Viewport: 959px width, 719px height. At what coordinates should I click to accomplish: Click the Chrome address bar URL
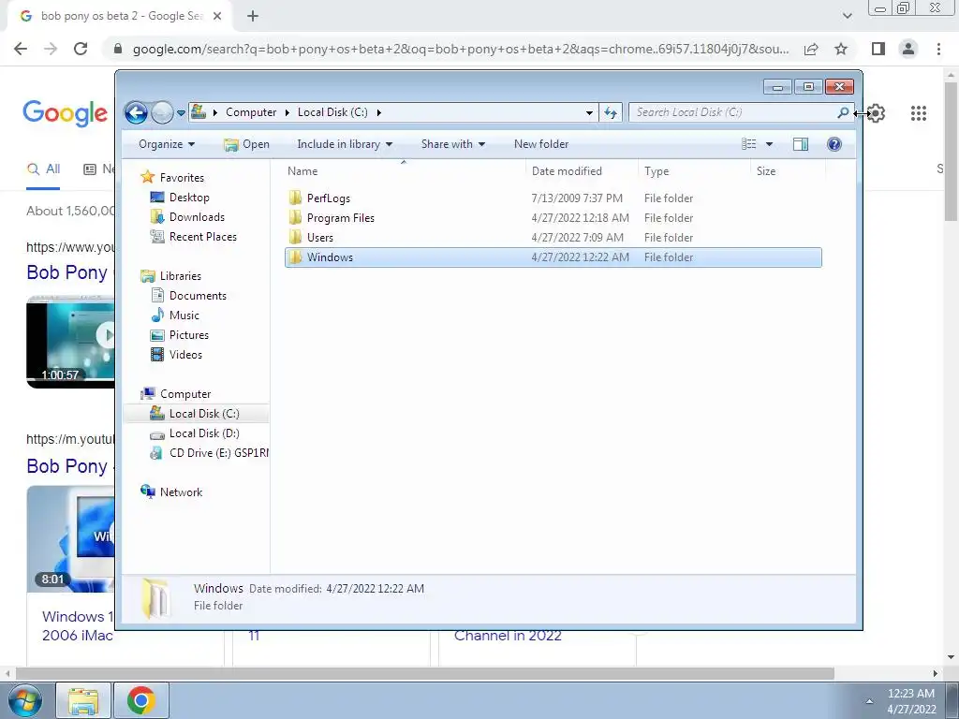(x=460, y=49)
